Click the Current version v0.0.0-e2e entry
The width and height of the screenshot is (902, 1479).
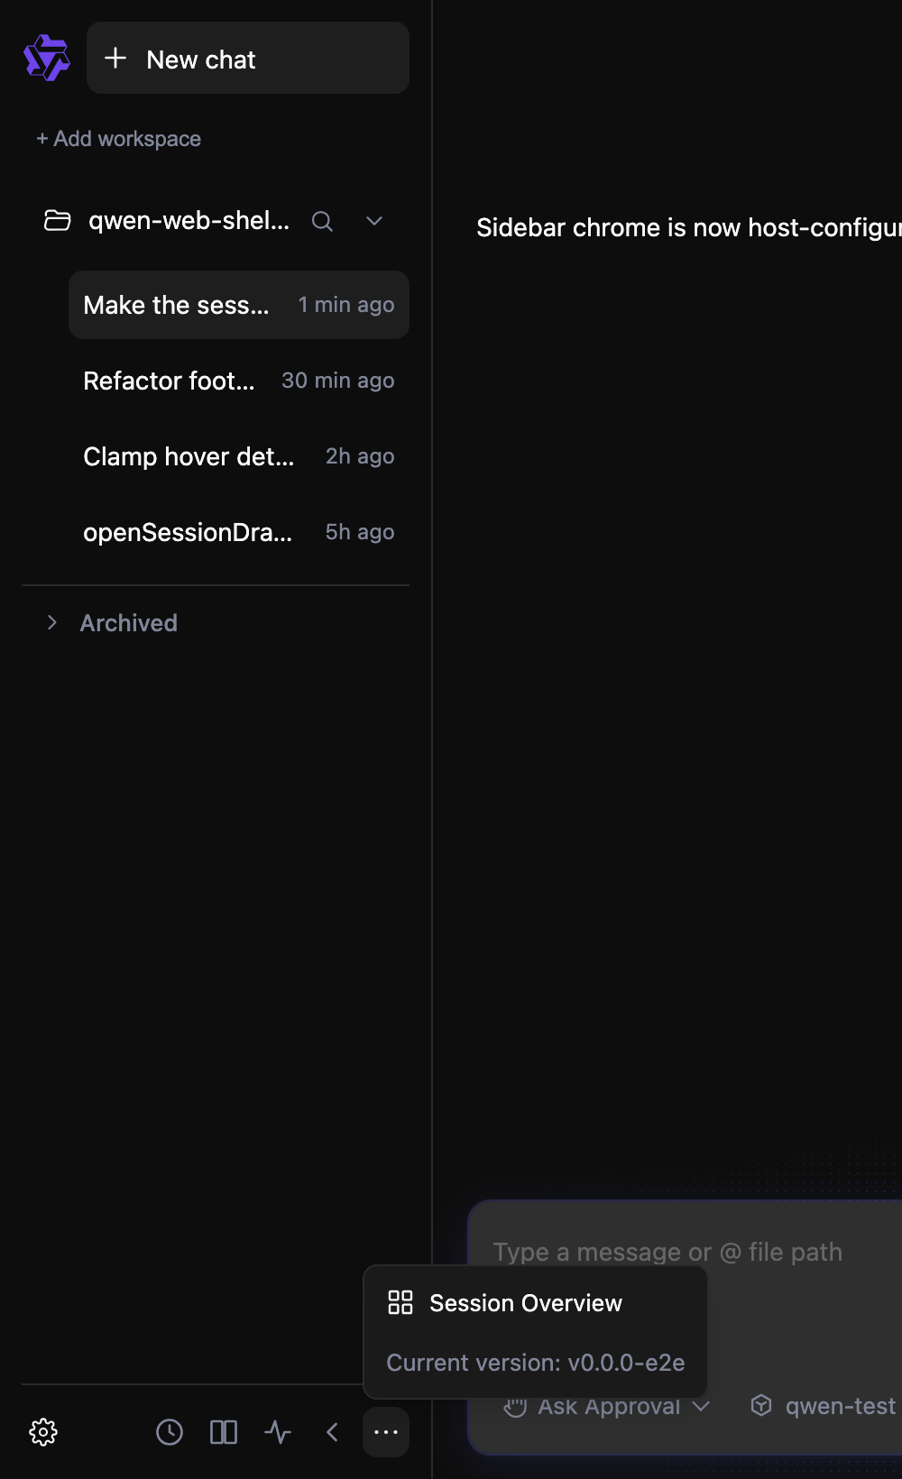[x=535, y=1363]
